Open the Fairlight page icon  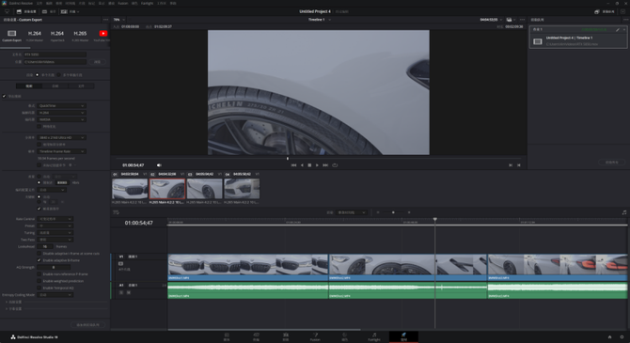[374, 336]
